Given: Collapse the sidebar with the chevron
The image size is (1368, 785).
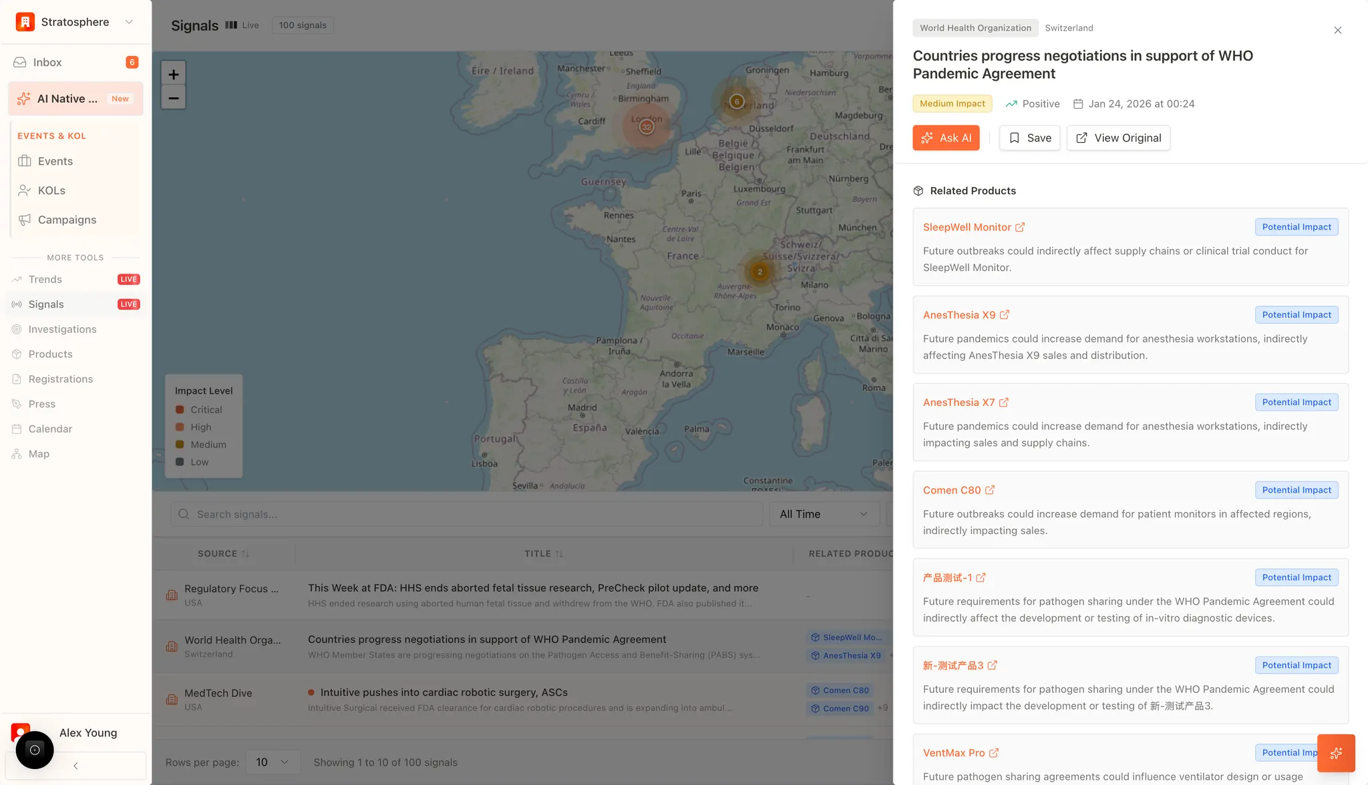Looking at the screenshot, I should (x=75, y=766).
